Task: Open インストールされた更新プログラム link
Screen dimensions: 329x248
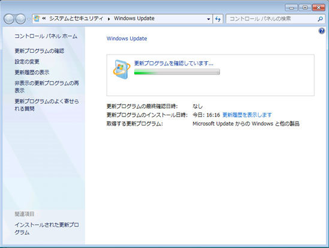Action: 47,229
